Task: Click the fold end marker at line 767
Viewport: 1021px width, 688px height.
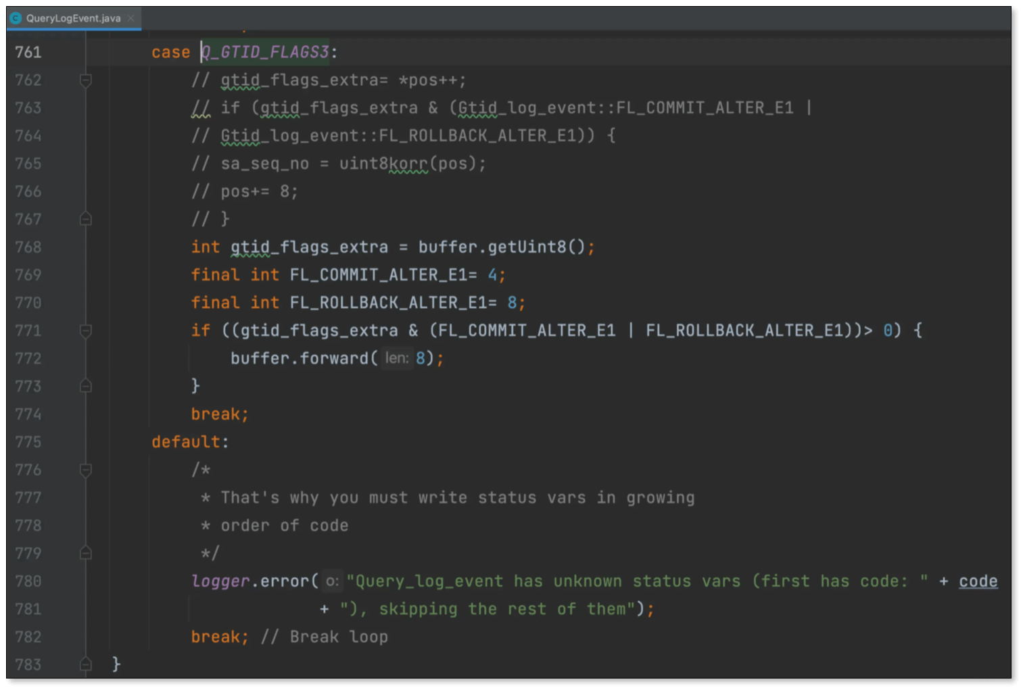Action: tap(86, 219)
